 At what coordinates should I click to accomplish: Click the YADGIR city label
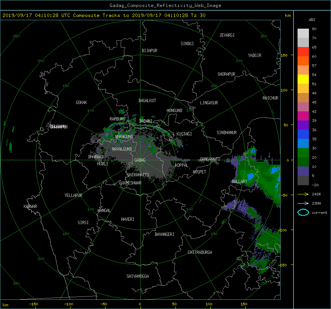(x=255, y=55)
